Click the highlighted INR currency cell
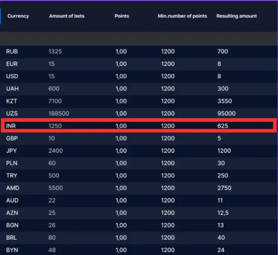Viewport: 278px width, 255px height. tap(11, 126)
